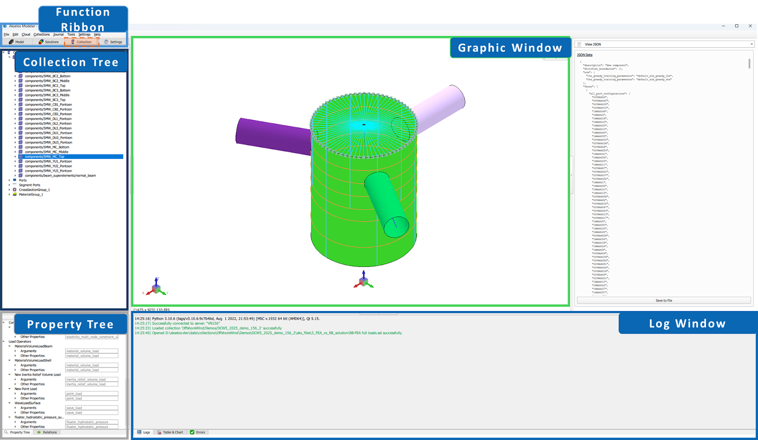Click the wave_load field beside WaveLoadSurface Arguments

click(91, 408)
